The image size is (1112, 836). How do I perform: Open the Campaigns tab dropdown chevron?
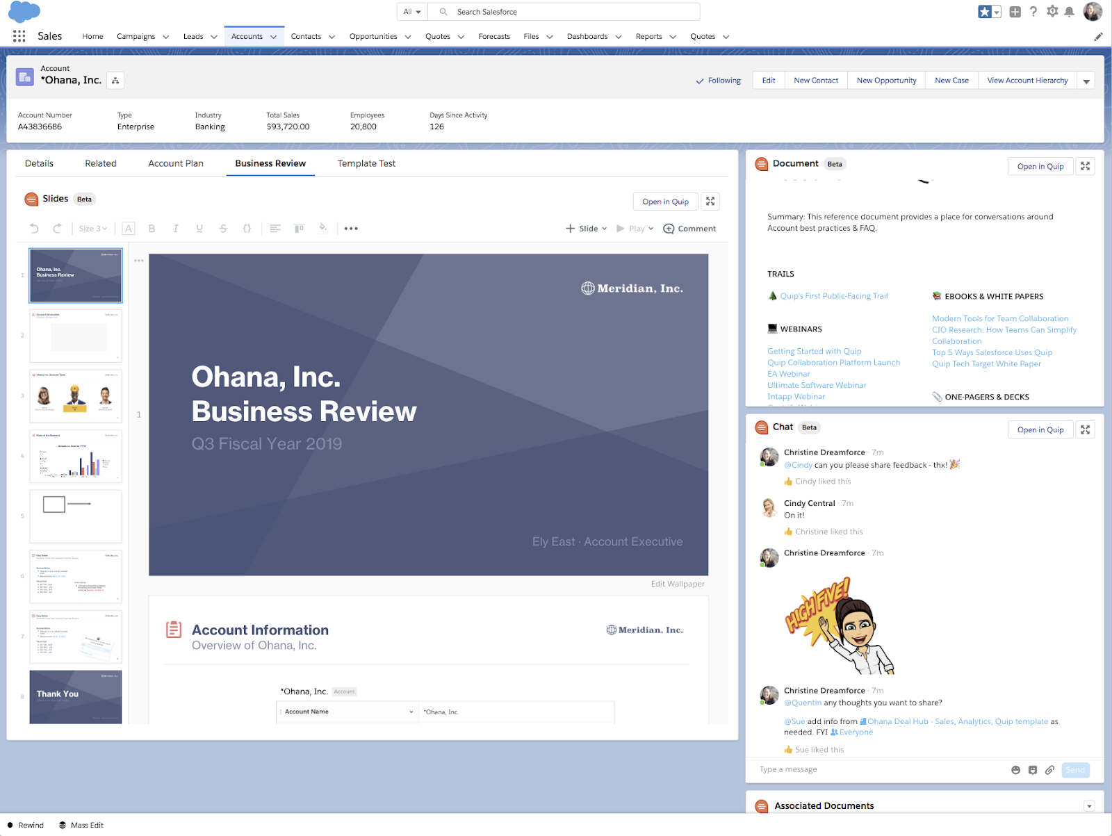166,37
